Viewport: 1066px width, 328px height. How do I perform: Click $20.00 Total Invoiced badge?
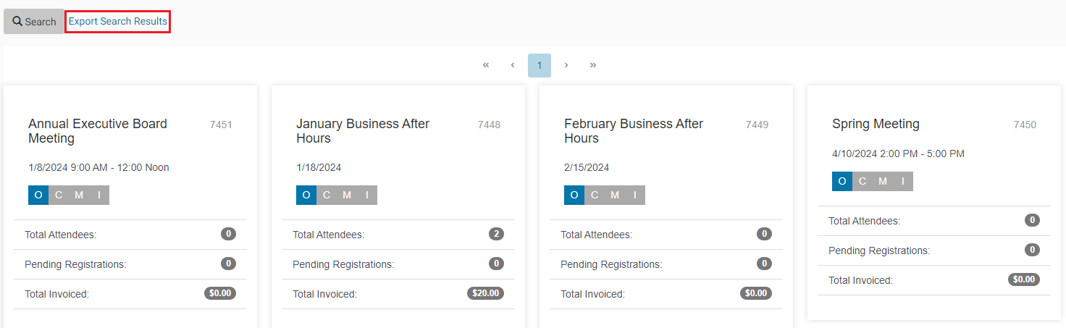coord(485,293)
